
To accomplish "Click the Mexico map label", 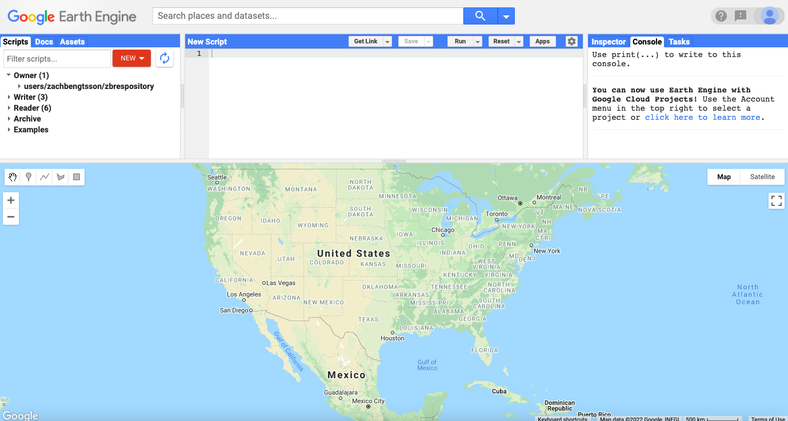I will 346,375.
